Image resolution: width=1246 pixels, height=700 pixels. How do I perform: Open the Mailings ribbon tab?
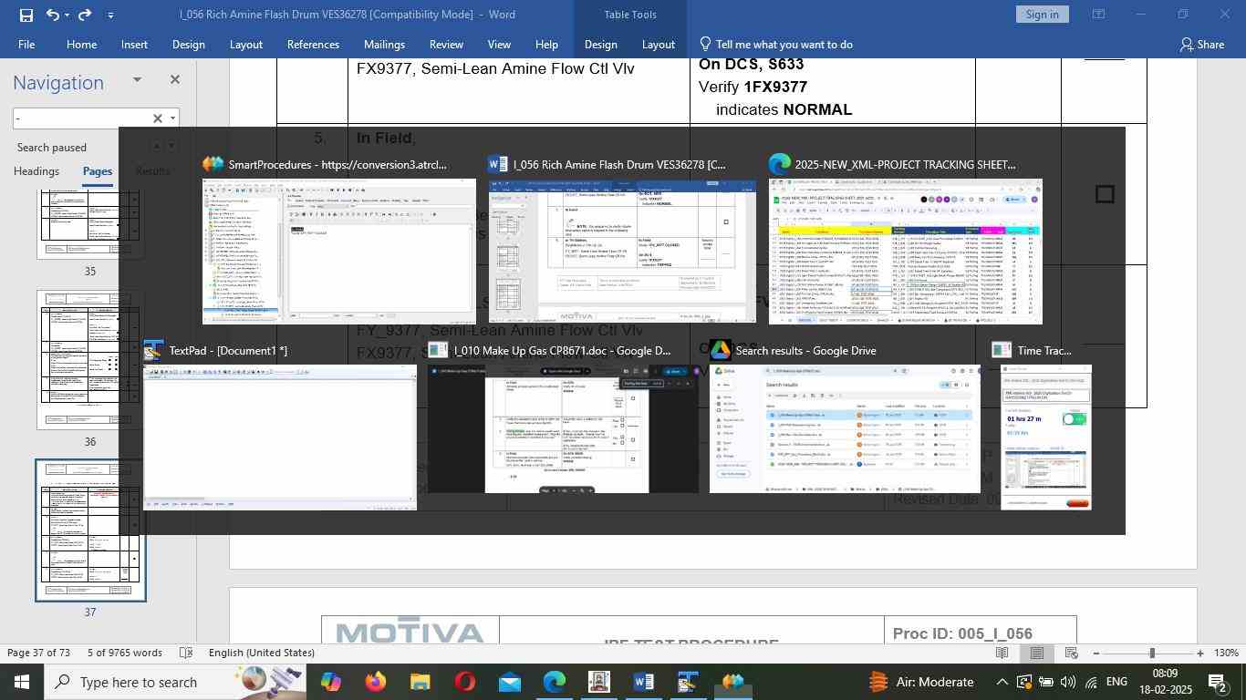tap(384, 45)
